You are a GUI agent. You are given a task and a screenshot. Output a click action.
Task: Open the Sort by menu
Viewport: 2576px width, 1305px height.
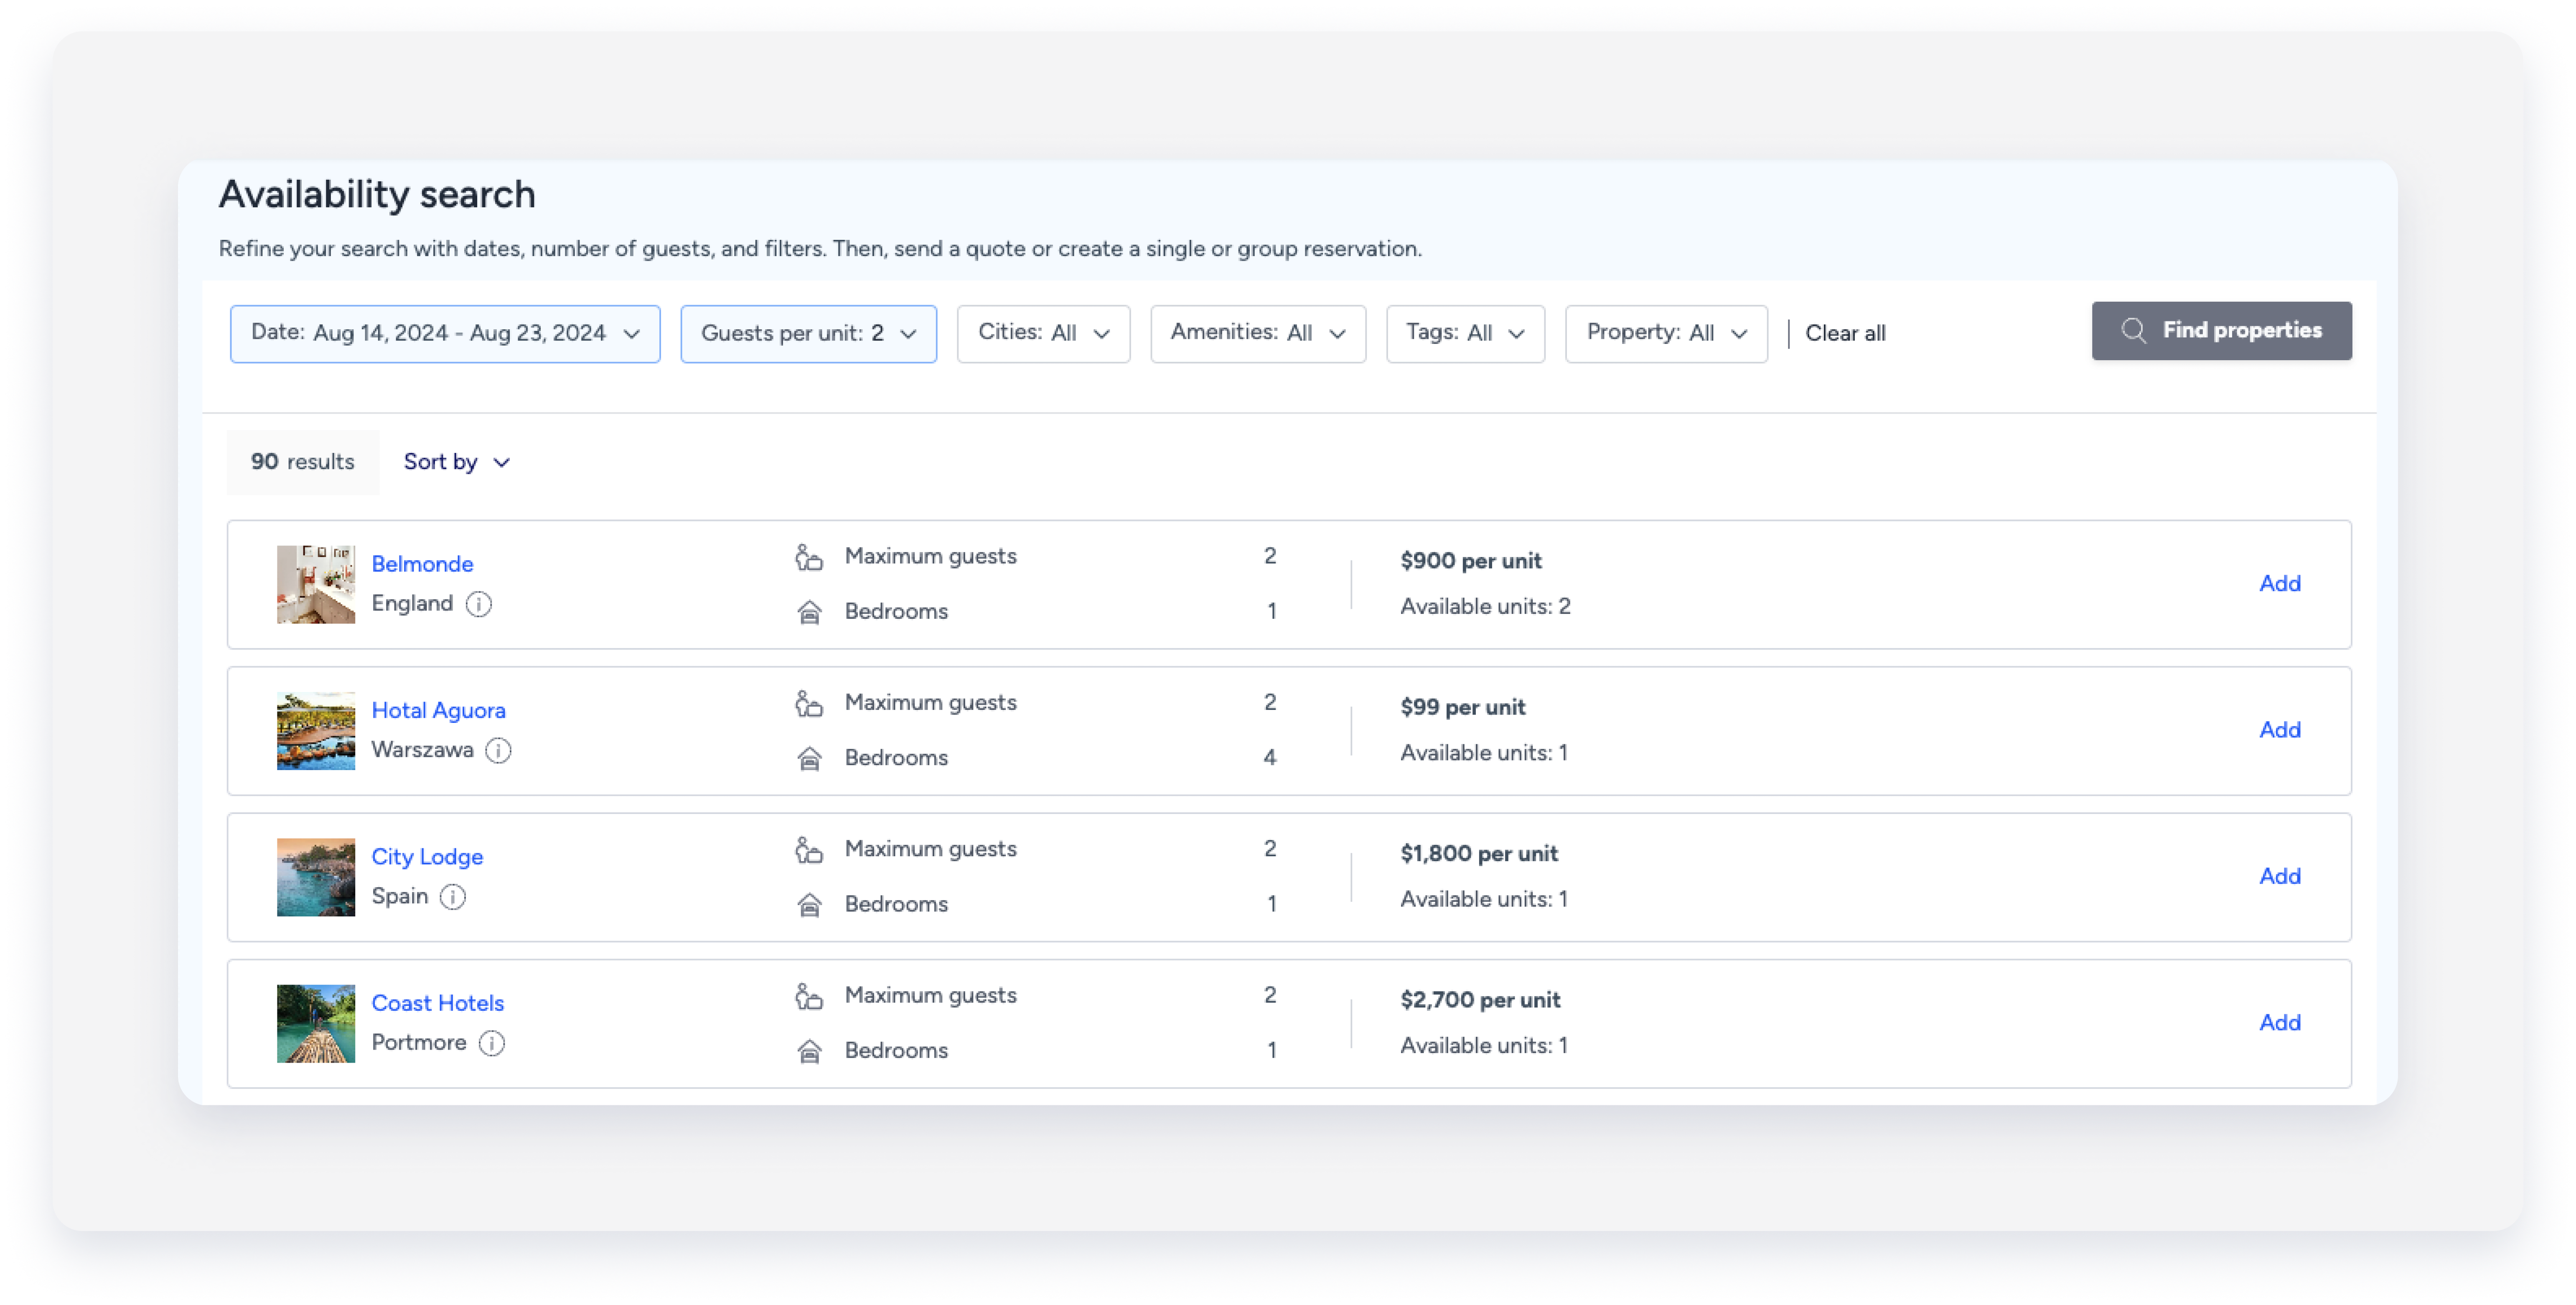pos(457,462)
